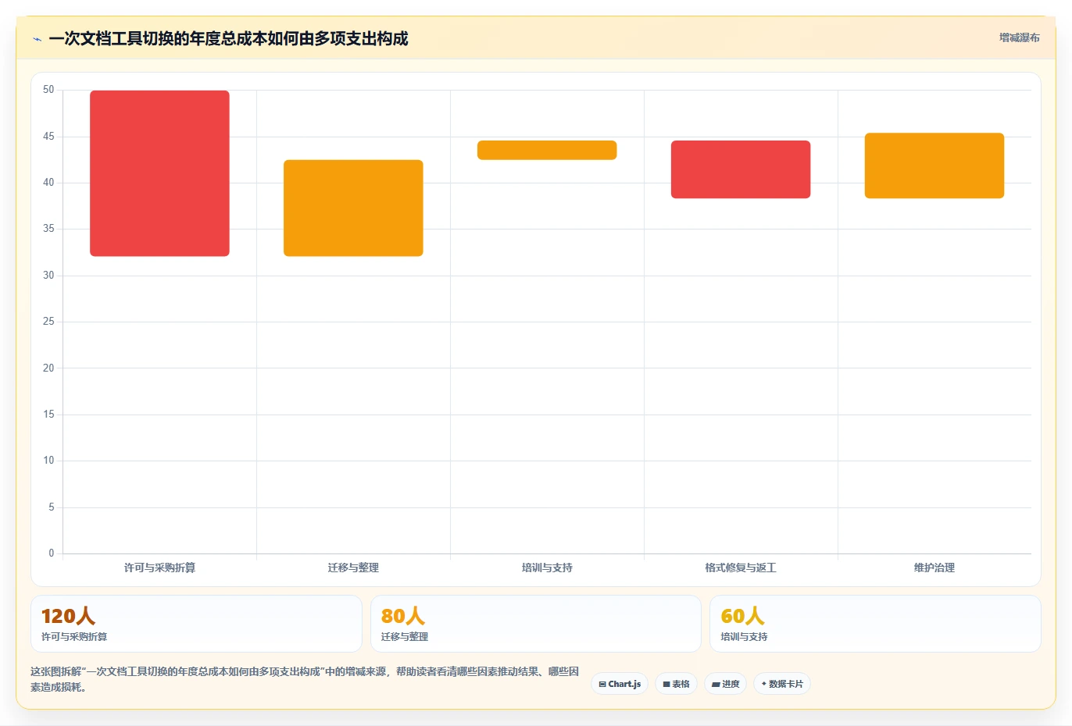
Task: Click the x-axis label 培训与支持
Action: coord(547,568)
